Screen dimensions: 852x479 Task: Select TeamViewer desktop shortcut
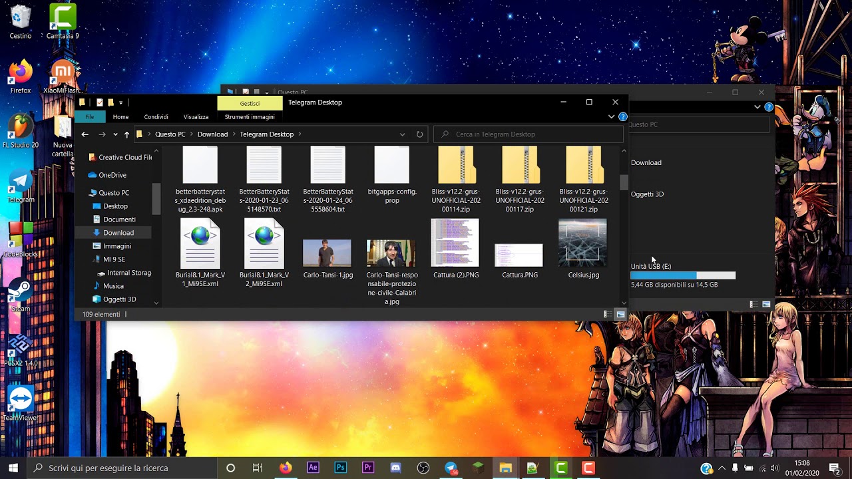point(21,403)
